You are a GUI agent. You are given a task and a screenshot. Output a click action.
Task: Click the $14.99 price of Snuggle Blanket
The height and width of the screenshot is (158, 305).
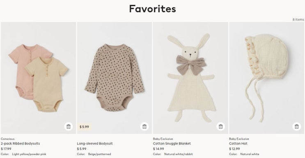pyautogui.click(x=158, y=149)
